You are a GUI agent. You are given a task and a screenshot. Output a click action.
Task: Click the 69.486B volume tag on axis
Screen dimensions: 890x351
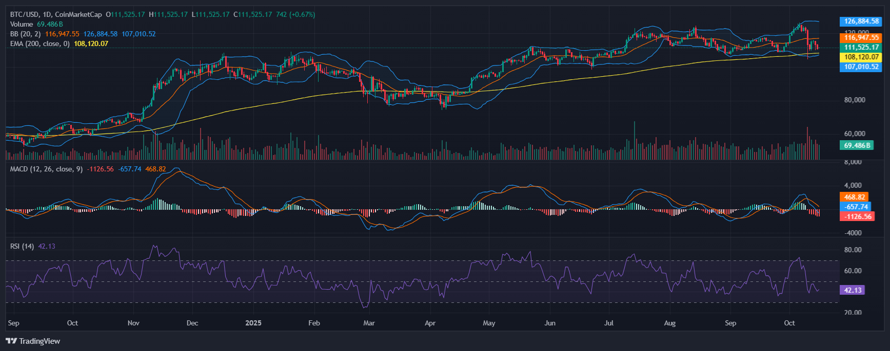[x=857, y=145]
